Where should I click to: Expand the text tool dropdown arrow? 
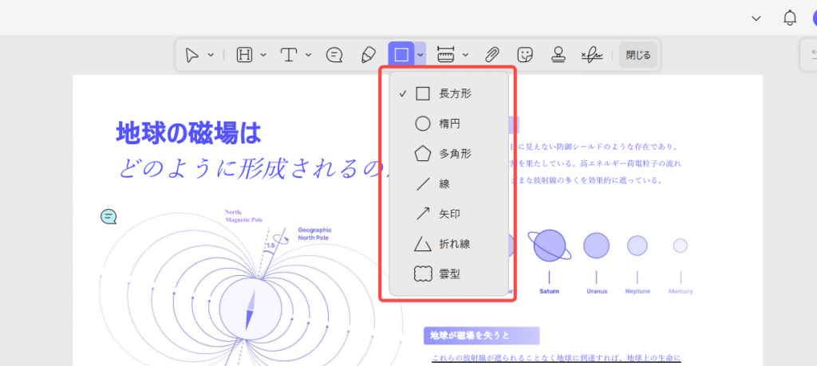tap(309, 55)
